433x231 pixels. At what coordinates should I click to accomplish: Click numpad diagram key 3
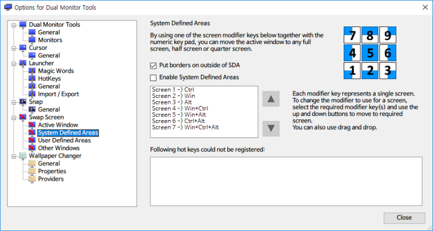pyautogui.click(x=388, y=71)
